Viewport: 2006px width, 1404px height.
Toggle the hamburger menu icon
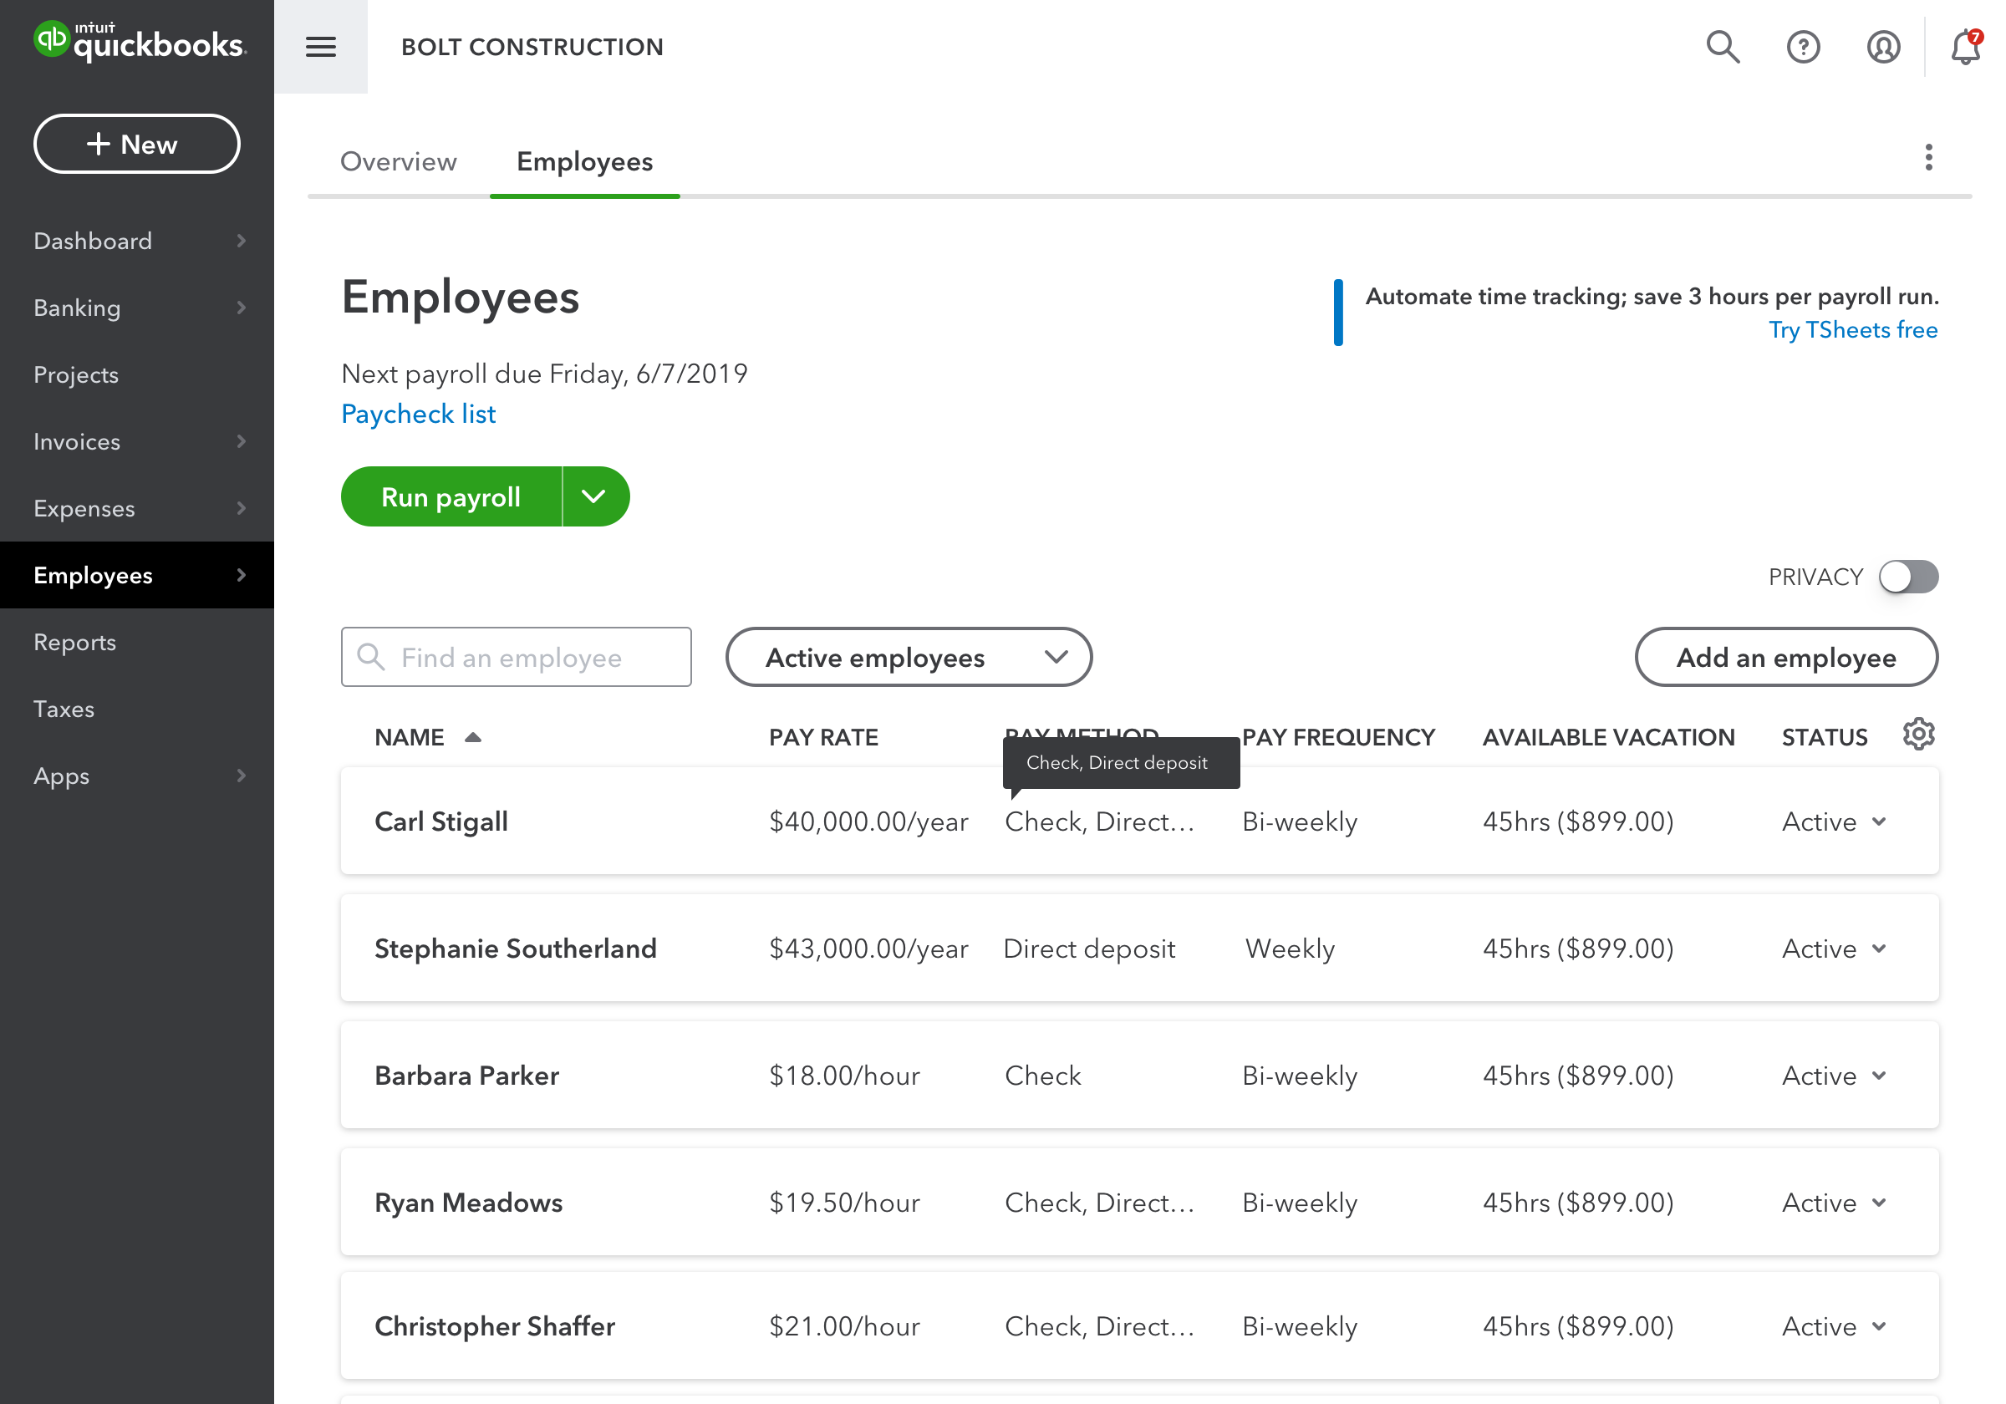click(x=321, y=46)
